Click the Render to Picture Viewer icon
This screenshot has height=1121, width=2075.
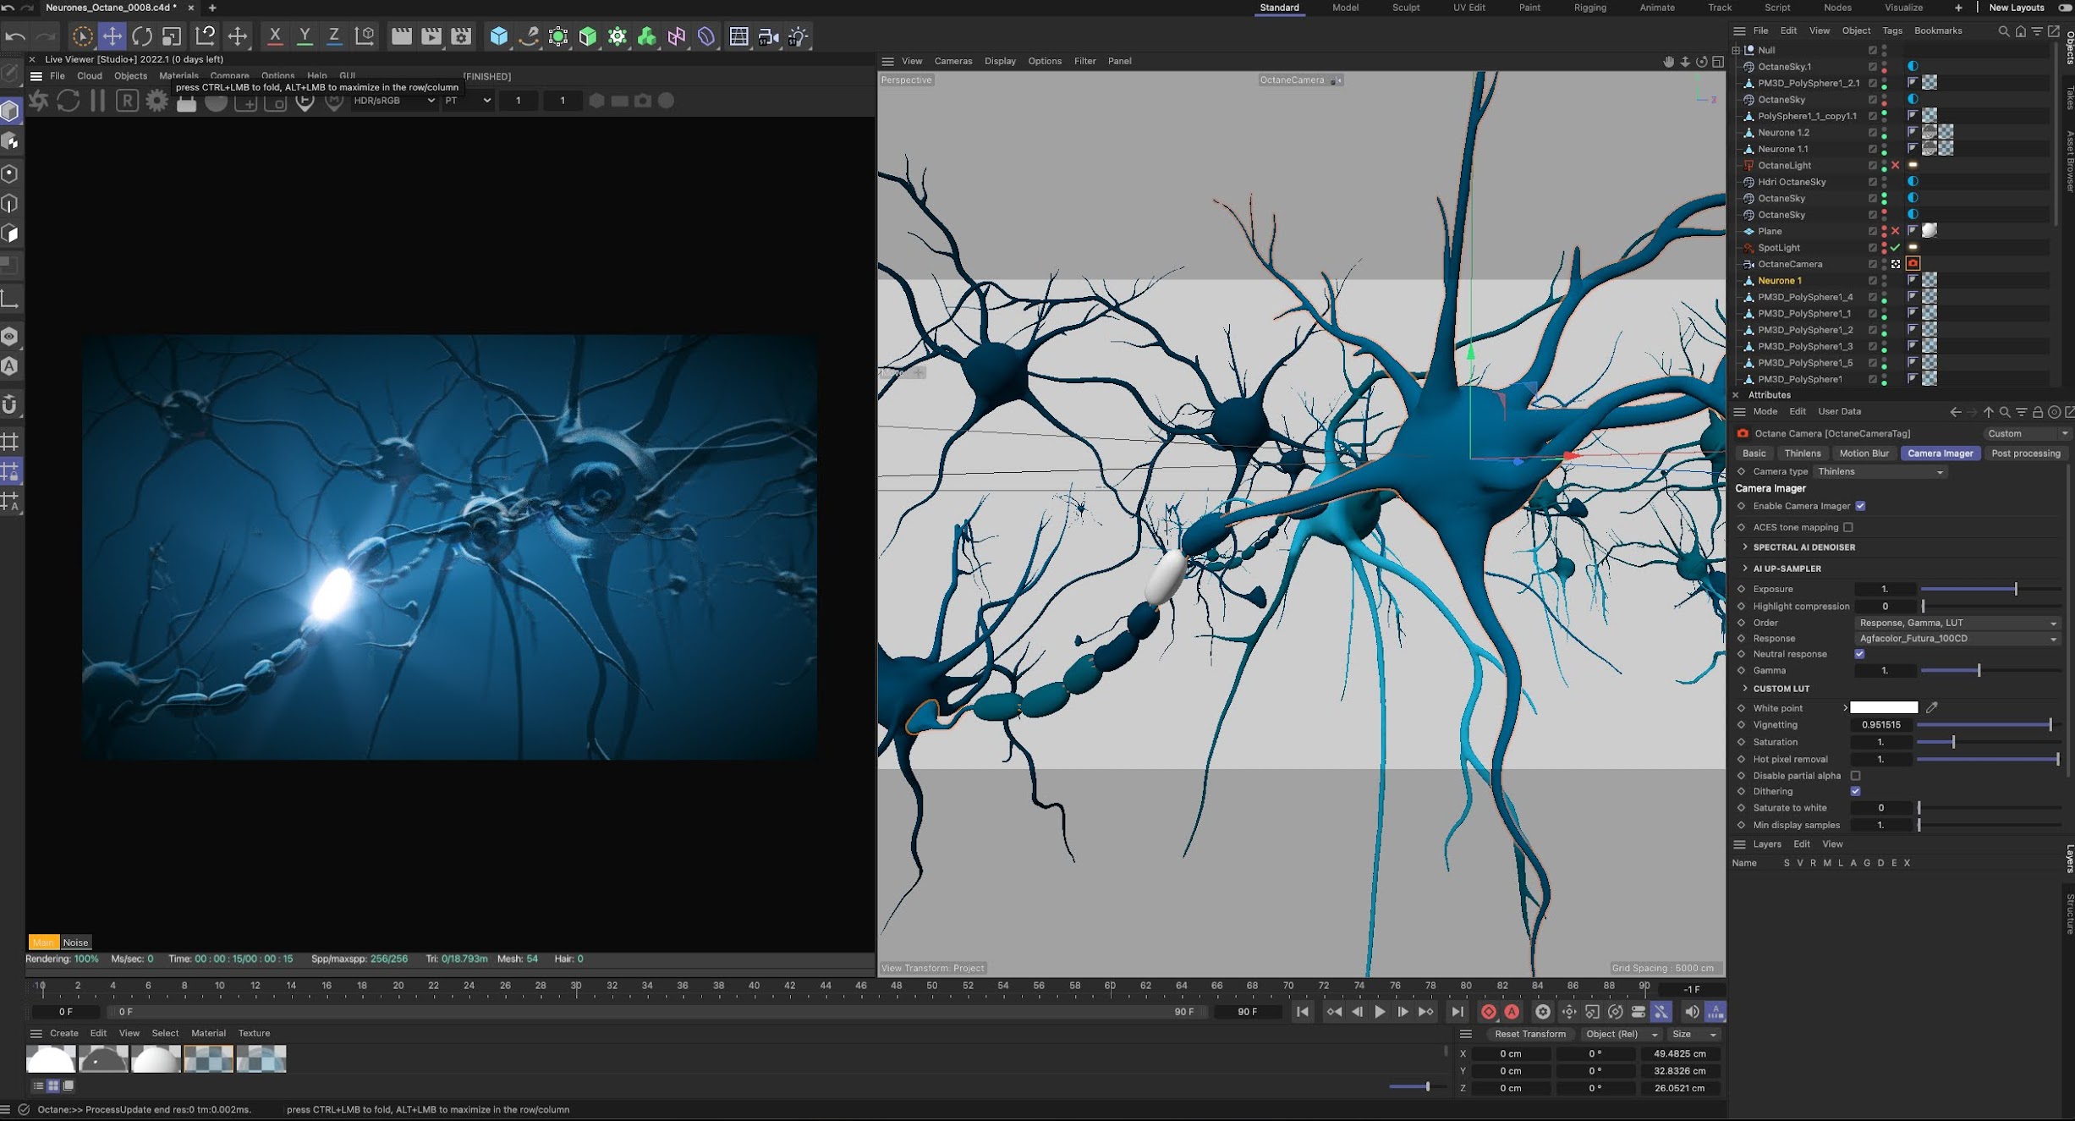(x=431, y=36)
